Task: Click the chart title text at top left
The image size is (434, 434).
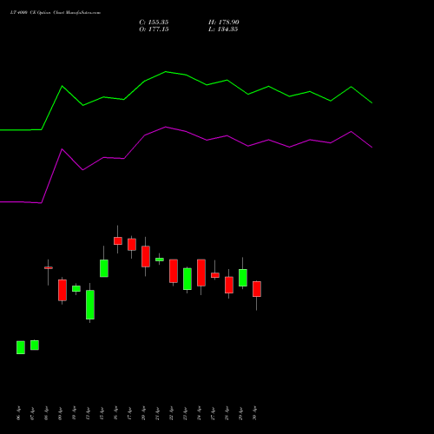Action: click(56, 13)
